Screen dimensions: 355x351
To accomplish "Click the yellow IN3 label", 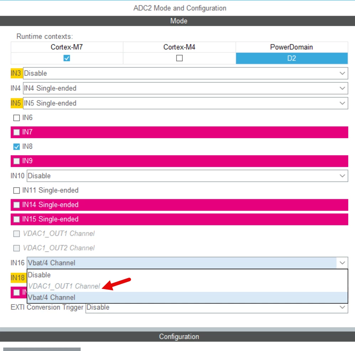I will pyautogui.click(x=16, y=73).
